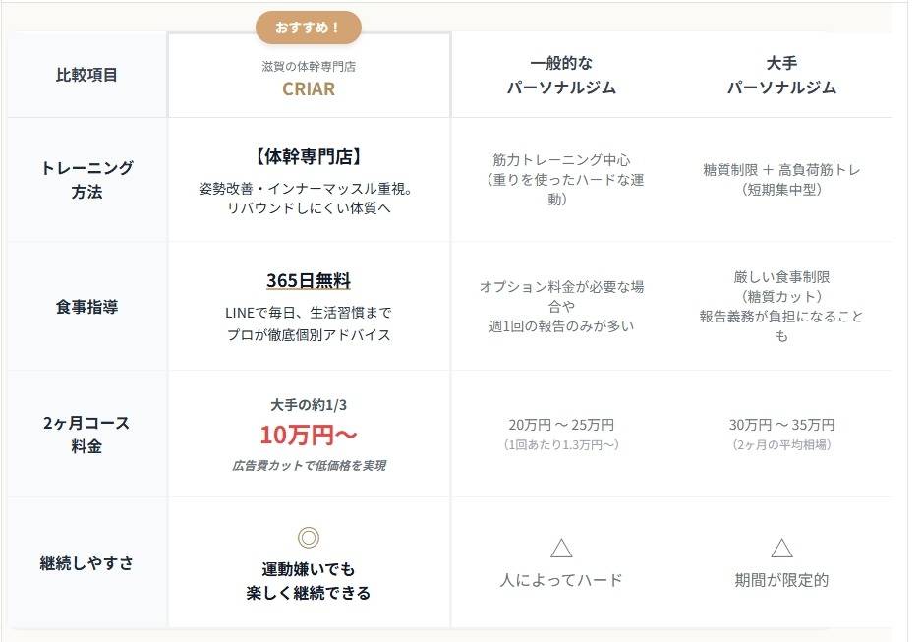Click the 運動嫌いでも楽しく継続できる text

(309, 581)
